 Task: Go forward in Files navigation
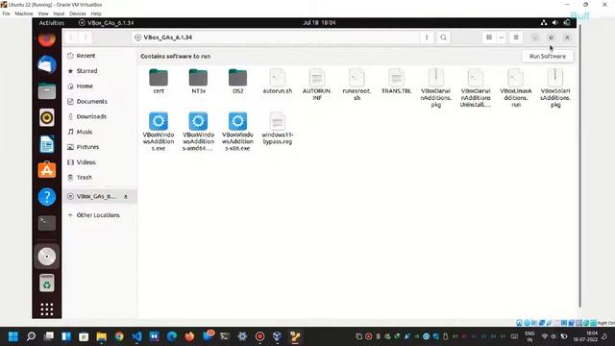(x=86, y=37)
